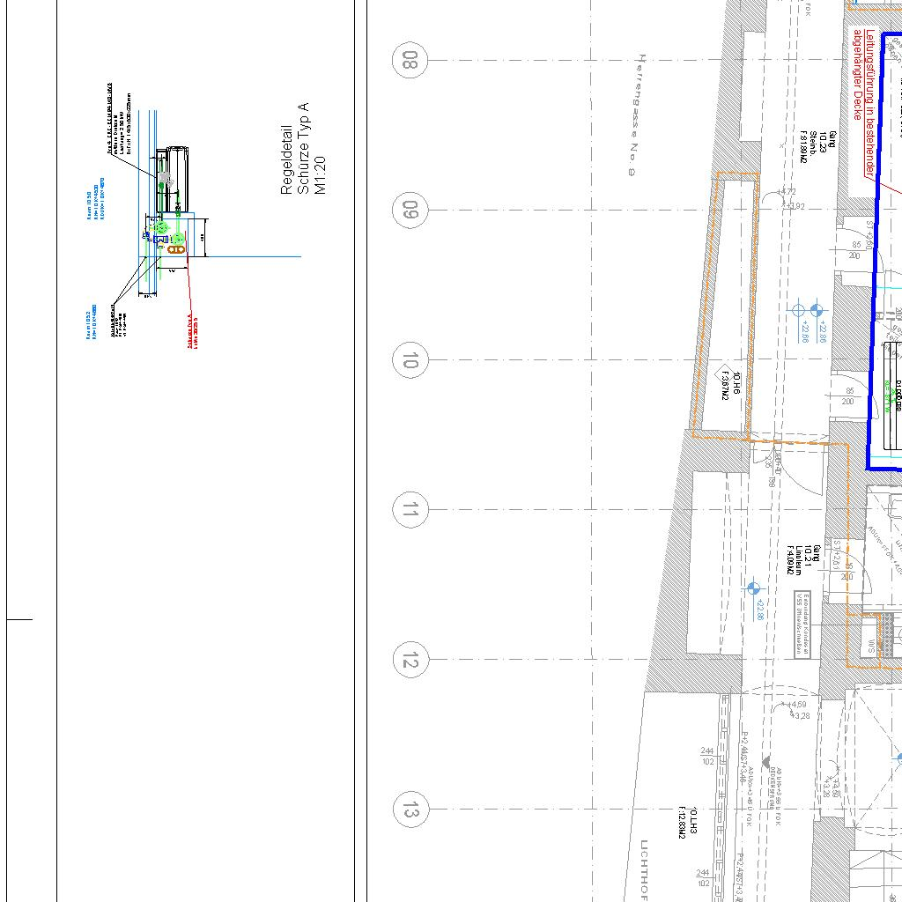
Task: Click the blue 'Raum 10.52' label in detail
Action: click(92, 322)
